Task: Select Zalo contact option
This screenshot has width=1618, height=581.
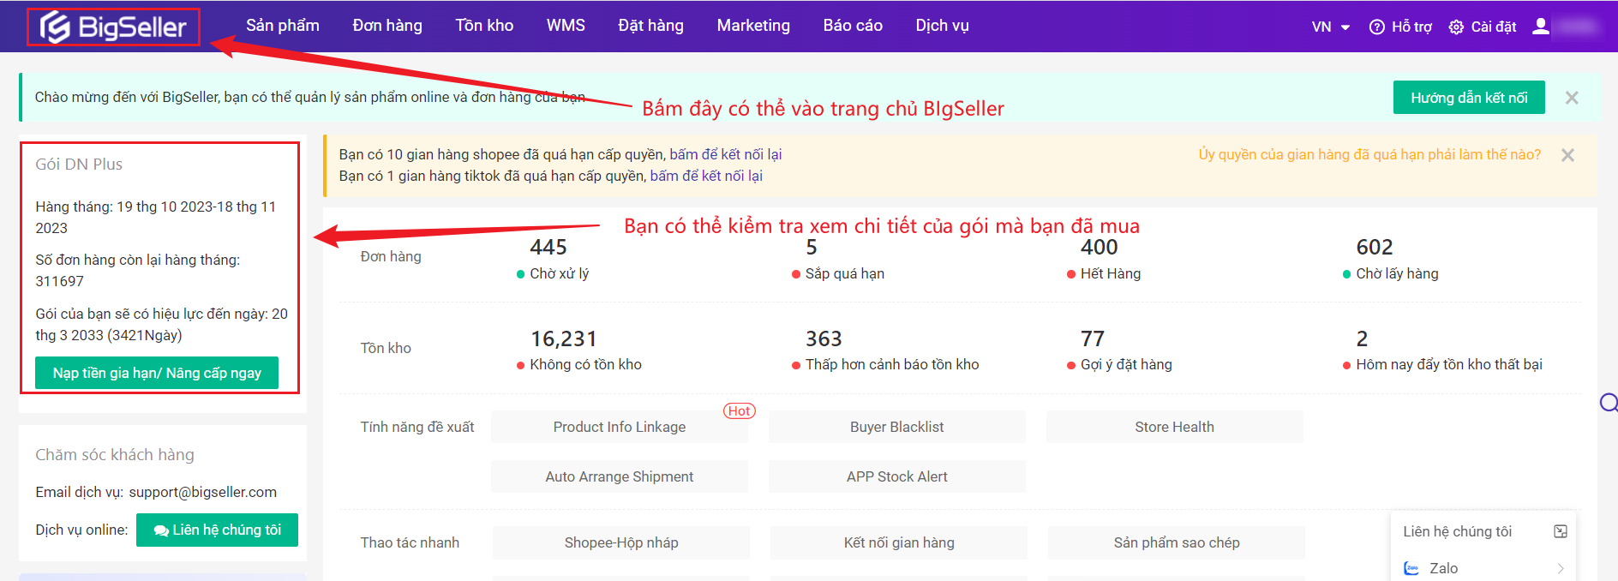Action: tap(1483, 568)
